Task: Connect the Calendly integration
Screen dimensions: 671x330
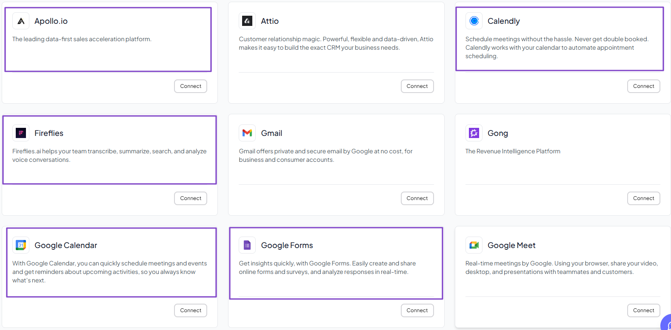Action: (643, 86)
